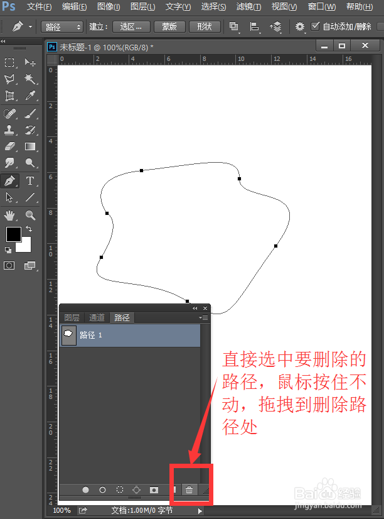Viewport: 384px width, 519px height.
Task: Make work path from selection
Action: coord(137,490)
